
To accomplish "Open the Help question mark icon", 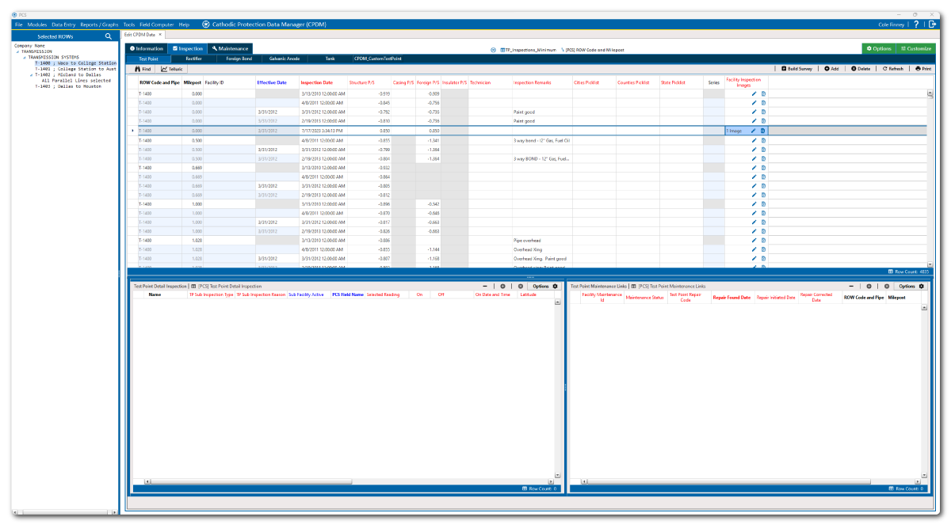I will pyautogui.click(x=916, y=25).
